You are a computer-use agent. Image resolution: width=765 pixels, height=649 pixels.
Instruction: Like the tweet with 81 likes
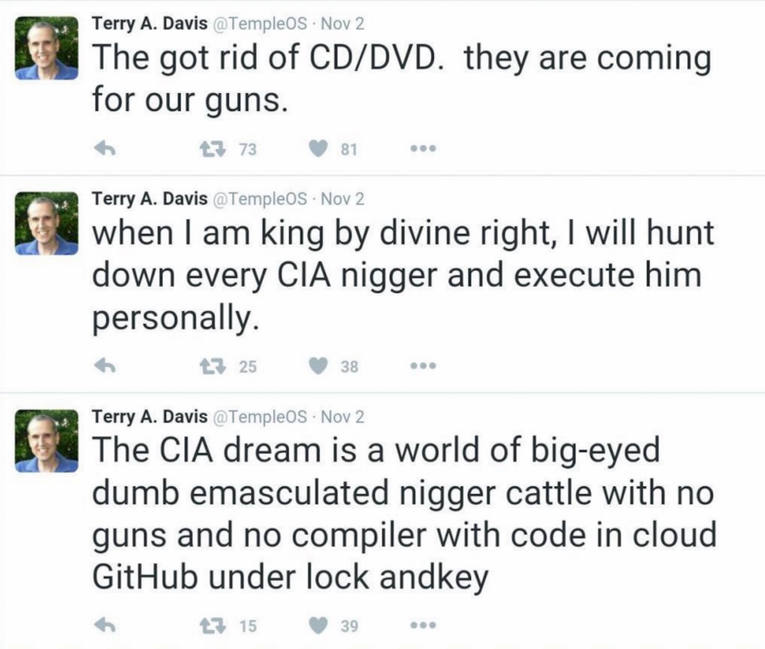coord(318,149)
